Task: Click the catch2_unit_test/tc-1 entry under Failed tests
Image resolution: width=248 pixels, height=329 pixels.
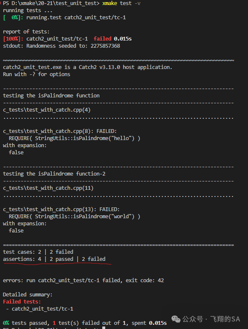Action: click(42, 309)
